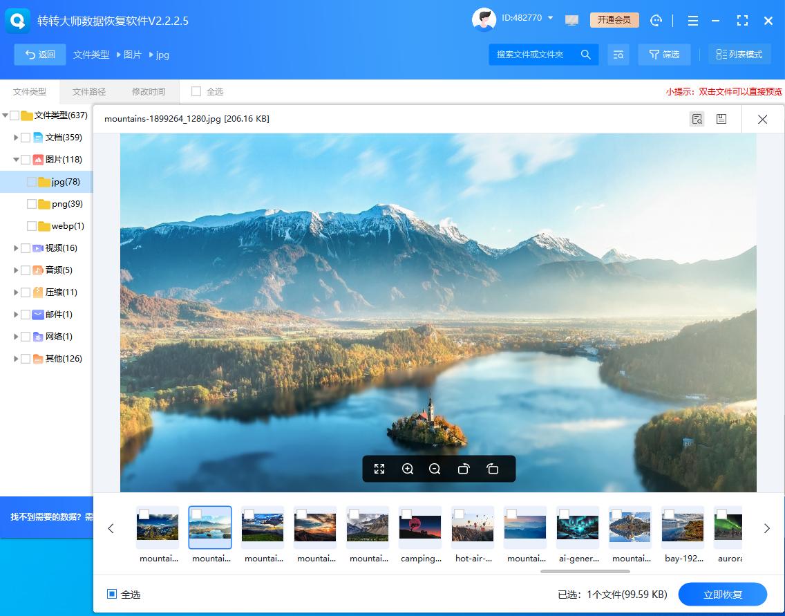This screenshot has width=785, height=616.
Task: Enter fullscreen view of the image preview
Action: [x=379, y=469]
